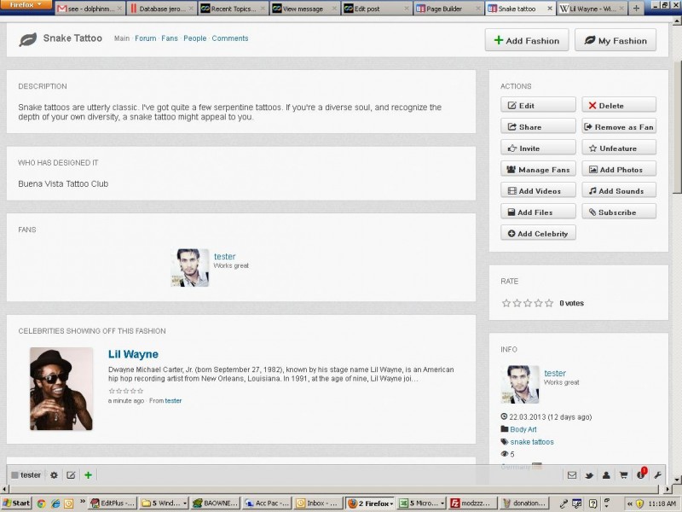Close the Snake tattoo browser tab
This screenshot has height=512, width=682.
(x=550, y=9)
